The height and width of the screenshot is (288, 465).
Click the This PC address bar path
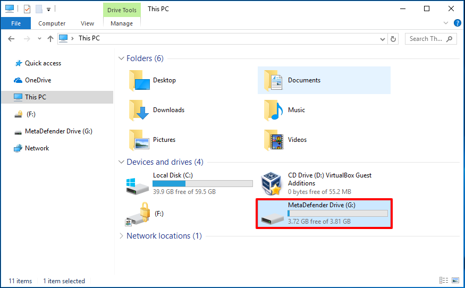coord(89,38)
